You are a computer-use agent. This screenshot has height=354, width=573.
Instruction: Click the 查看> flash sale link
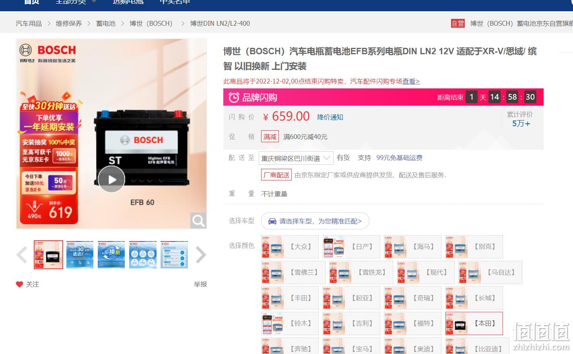[411, 81]
